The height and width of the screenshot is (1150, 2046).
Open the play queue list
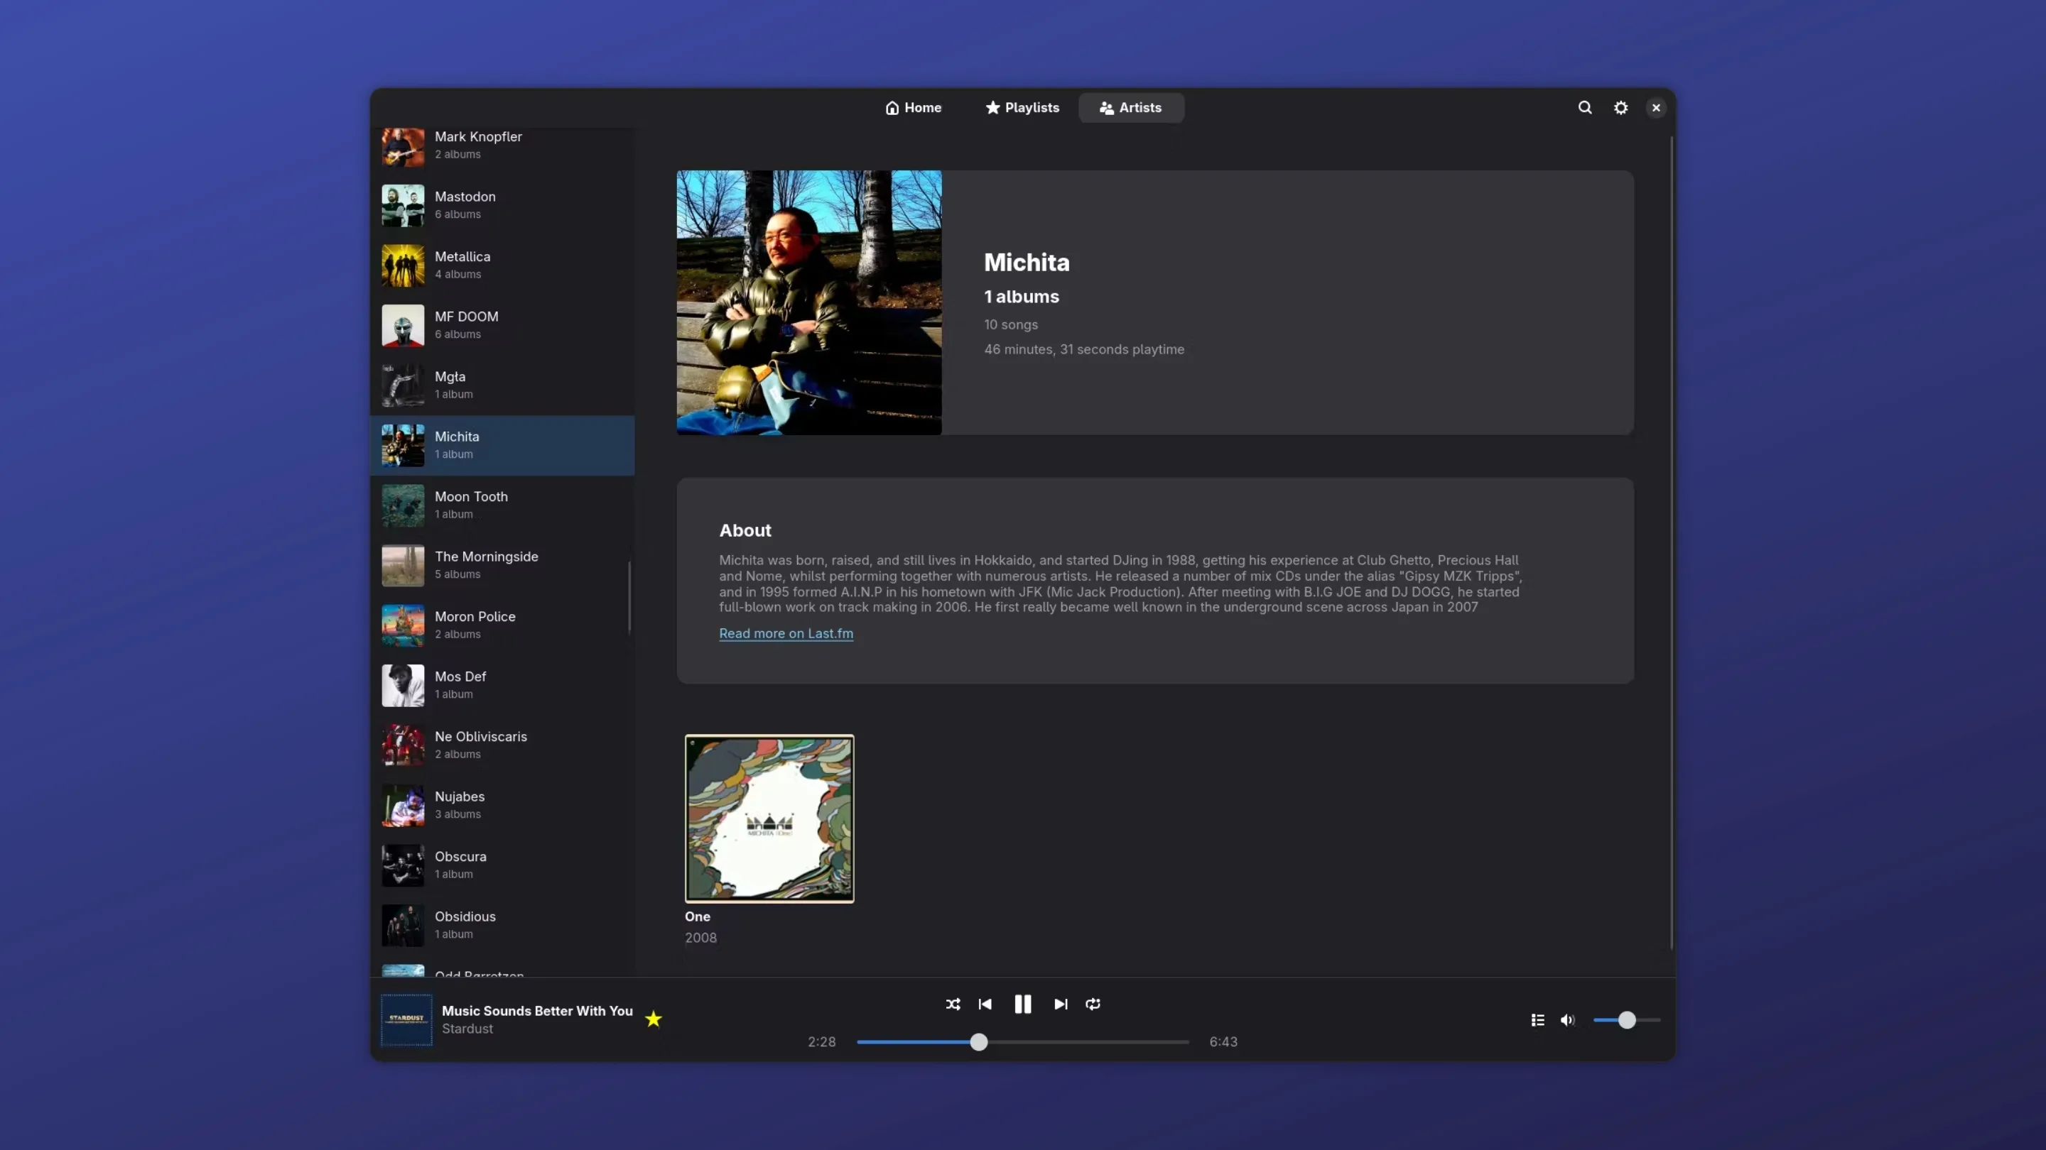coord(1537,1020)
